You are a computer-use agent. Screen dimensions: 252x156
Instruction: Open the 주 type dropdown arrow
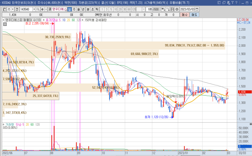(x=12, y=9)
